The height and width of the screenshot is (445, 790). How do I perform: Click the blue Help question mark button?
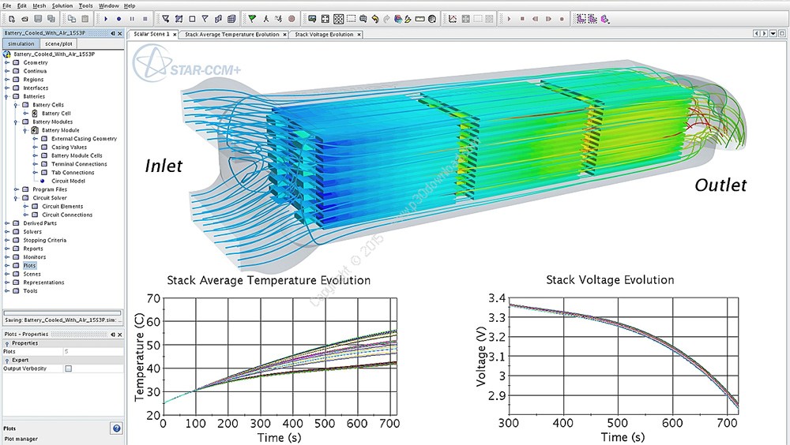[x=116, y=428]
